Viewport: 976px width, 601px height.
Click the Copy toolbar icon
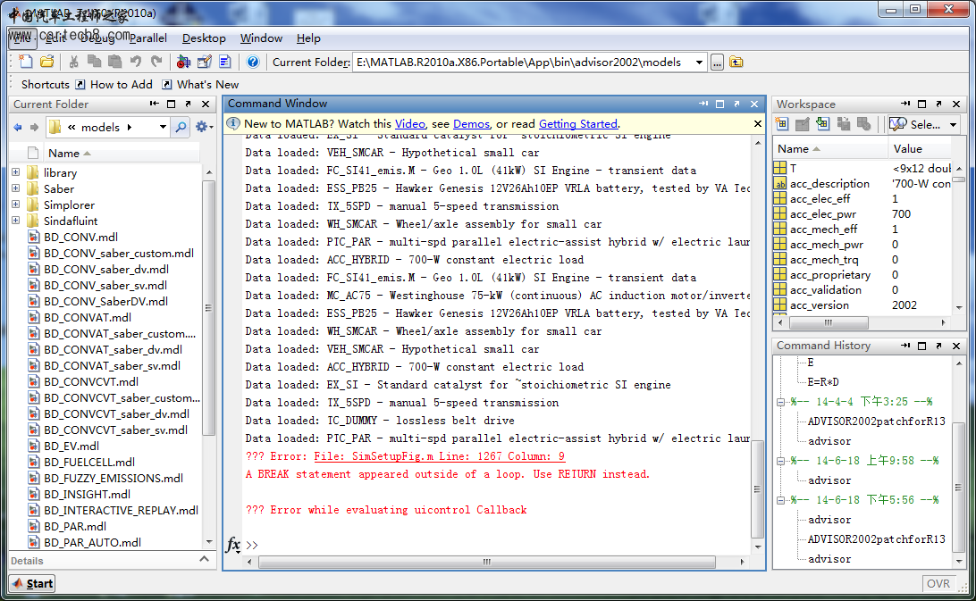(94, 62)
